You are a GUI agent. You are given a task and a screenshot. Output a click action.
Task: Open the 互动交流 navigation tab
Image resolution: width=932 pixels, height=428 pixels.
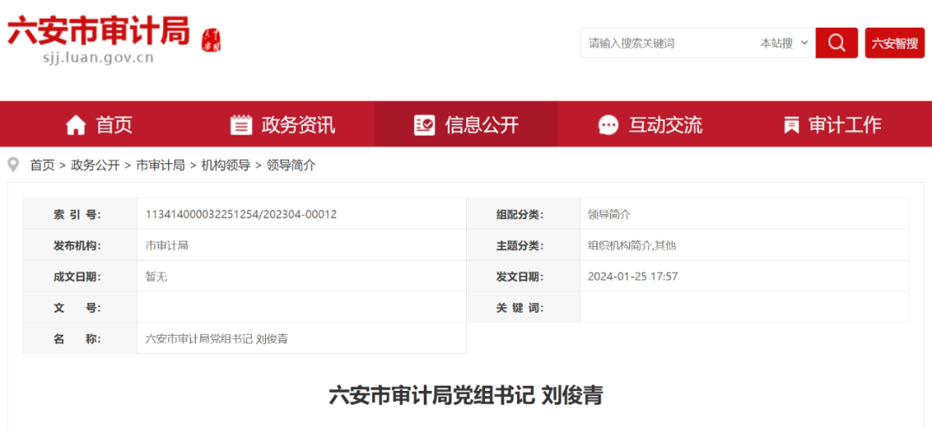(664, 125)
